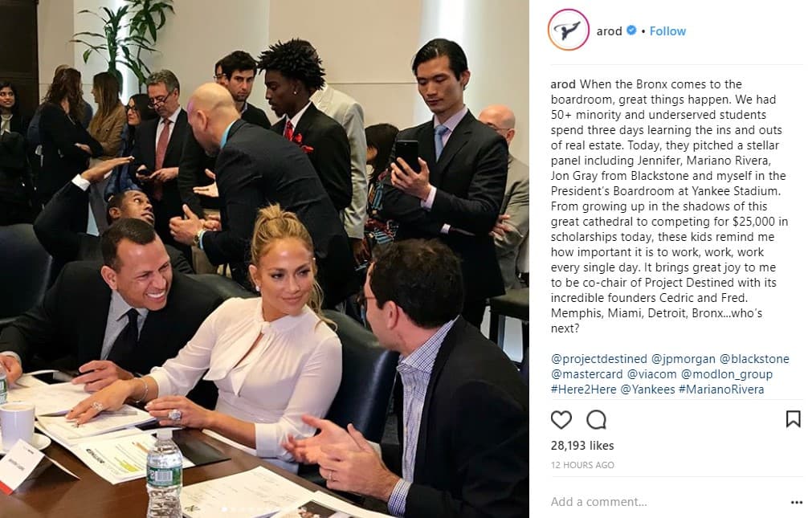The height and width of the screenshot is (518, 808).
Task: Follow the arod account
Action: (x=667, y=31)
